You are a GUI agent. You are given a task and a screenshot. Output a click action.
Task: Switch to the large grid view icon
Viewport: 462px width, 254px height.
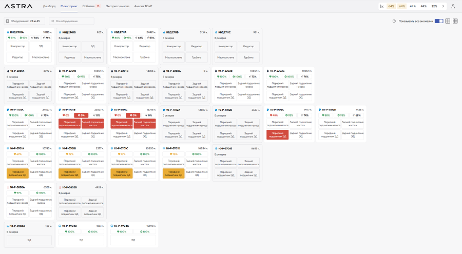coord(448,21)
